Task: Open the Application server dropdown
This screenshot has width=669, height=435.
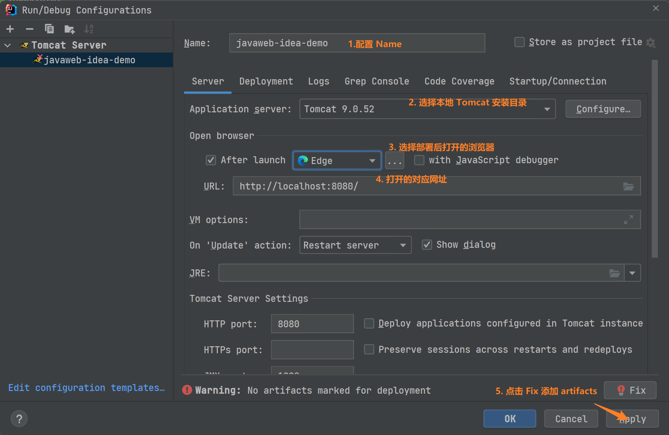Action: point(547,109)
